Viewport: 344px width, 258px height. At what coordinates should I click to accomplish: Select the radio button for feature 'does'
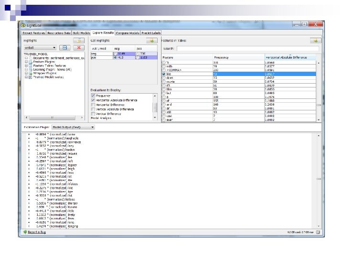pyautogui.click(x=164, y=78)
